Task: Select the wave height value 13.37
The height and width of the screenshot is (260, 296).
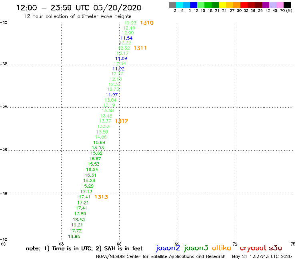Action: pos(105,121)
